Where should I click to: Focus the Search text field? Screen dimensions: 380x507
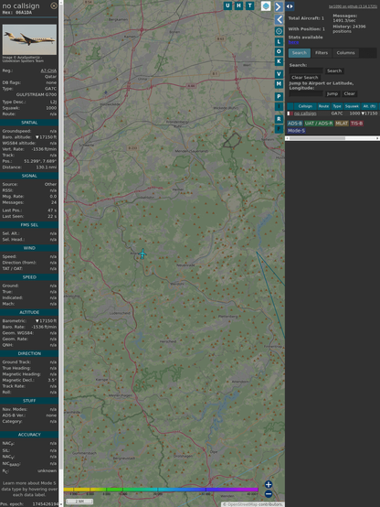click(x=306, y=70)
